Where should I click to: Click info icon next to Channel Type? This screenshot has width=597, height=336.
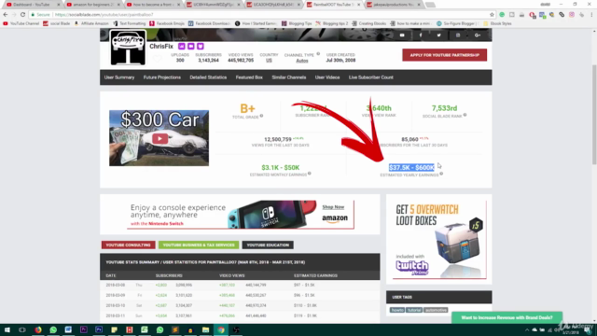coord(318,54)
